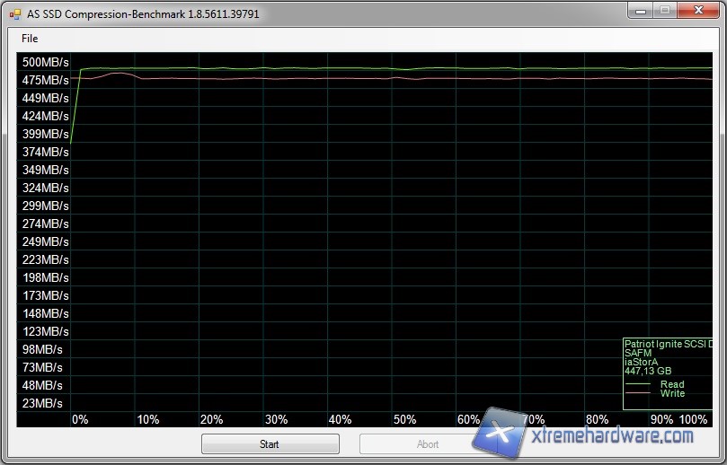Click the AS SSD app icon in title bar
Screen dimensions: 727x465
pyautogui.click(x=14, y=14)
